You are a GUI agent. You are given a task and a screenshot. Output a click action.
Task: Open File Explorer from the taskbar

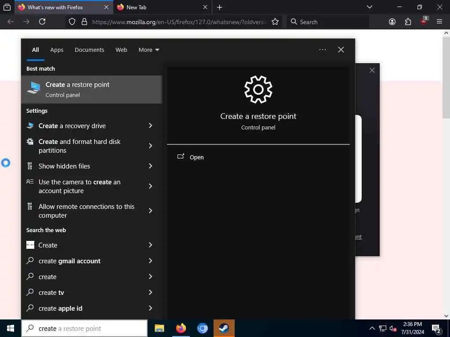click(159, 328)
